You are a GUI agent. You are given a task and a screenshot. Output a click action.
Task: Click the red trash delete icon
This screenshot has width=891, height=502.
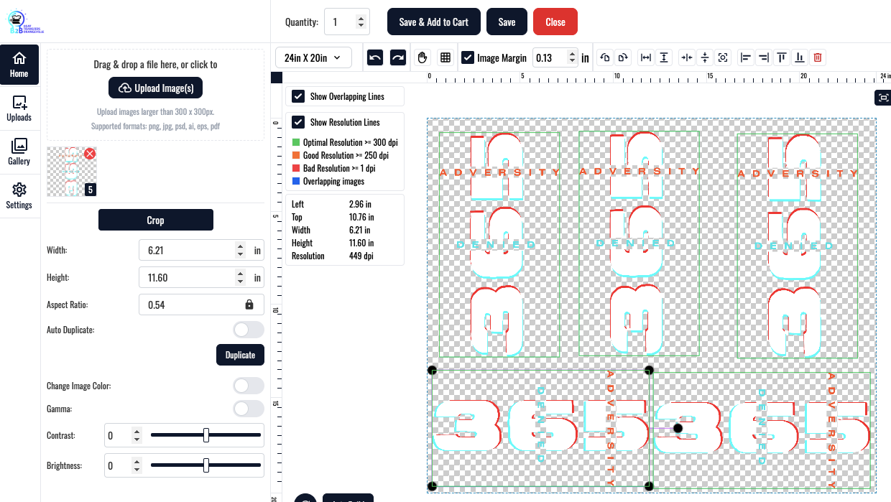(x=818, y=57)
